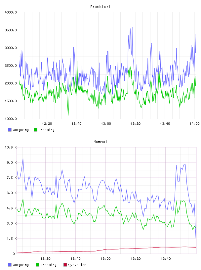Click the 3000.0 y-axis label in Frankfurt chart
This screenshot has width=201, height=270.
(11, 48)
